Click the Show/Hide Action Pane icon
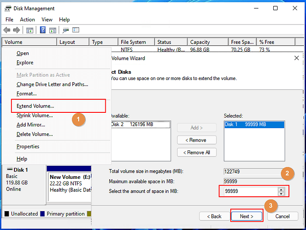This screenshot has width=306, height=230. [52, 30]
